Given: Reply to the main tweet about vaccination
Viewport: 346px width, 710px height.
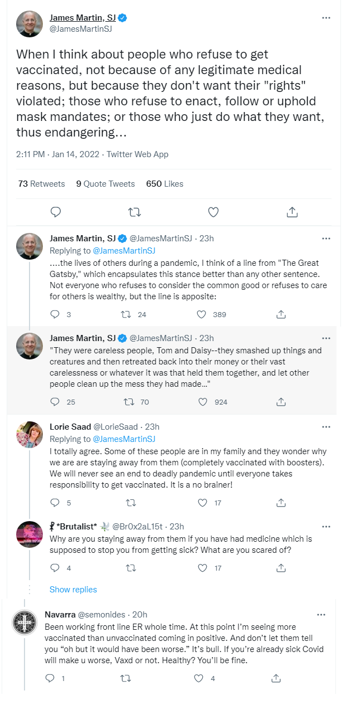Looking at the screenshot, I should [56, 212].
